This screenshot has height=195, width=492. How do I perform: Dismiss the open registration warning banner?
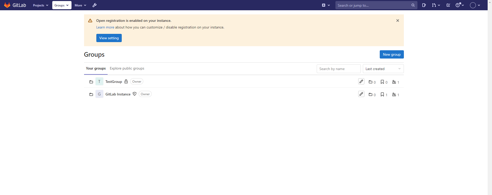(398, 21)
